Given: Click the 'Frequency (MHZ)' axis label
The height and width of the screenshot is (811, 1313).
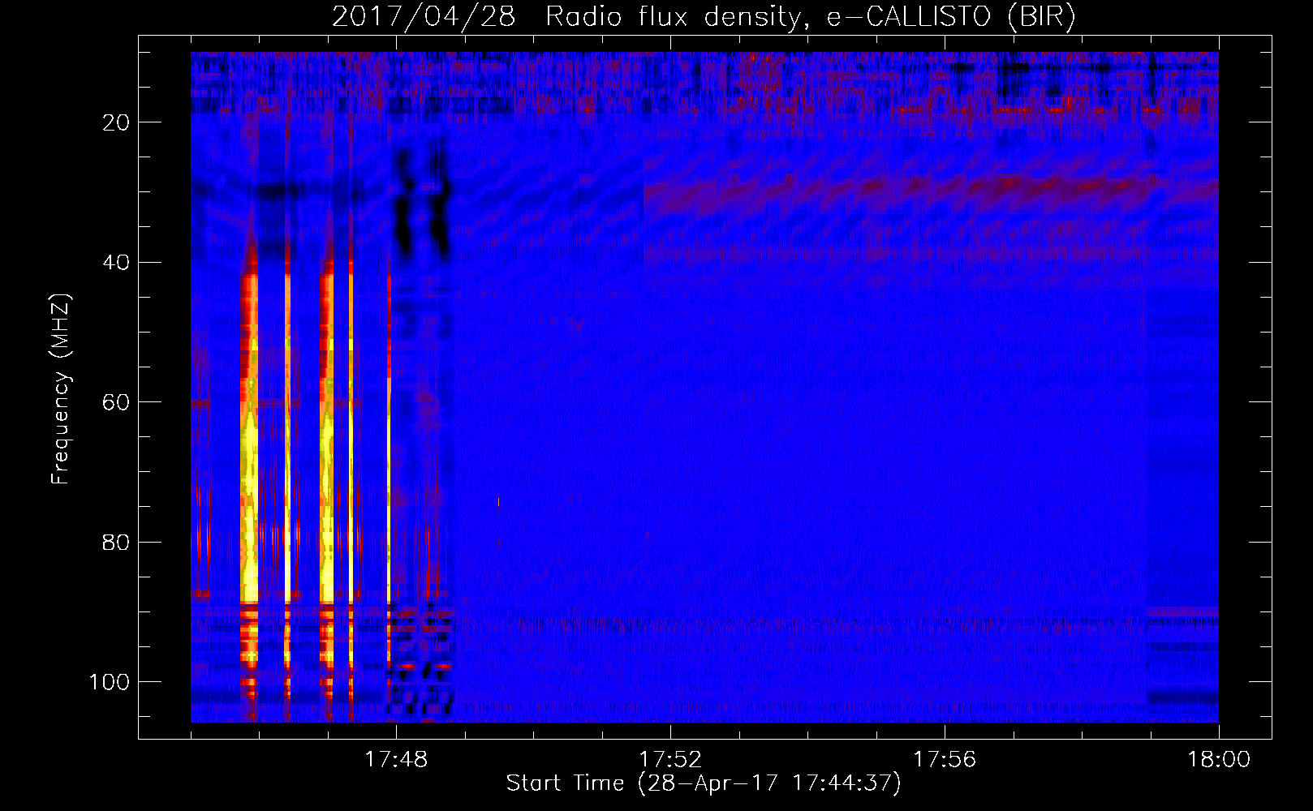Looking at the screenshot, I should [61, 389].
